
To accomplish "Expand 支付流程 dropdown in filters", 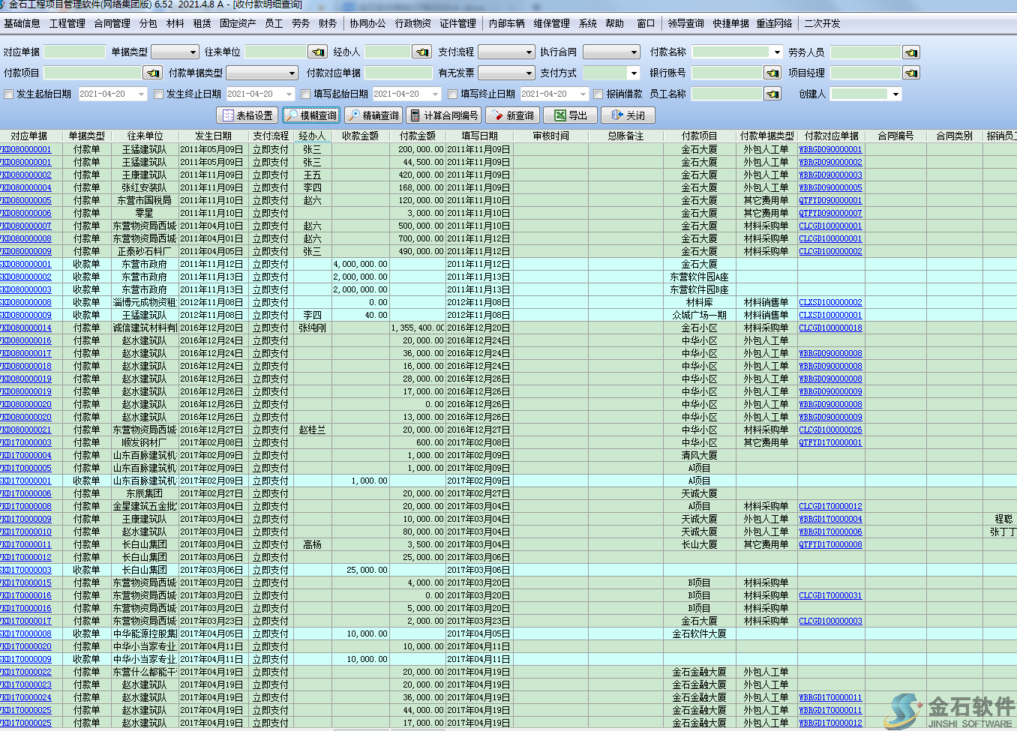I will point(527,52).
